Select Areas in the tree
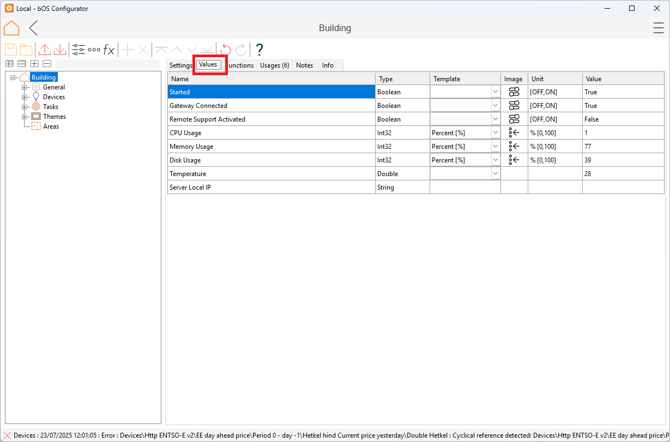This screenshot has height=442, width=670. 51,126
